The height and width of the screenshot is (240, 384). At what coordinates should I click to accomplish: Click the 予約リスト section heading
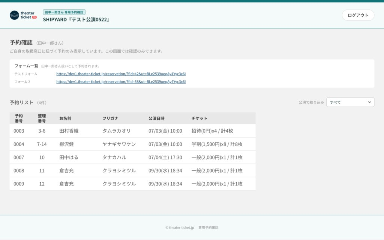(21, 102)
